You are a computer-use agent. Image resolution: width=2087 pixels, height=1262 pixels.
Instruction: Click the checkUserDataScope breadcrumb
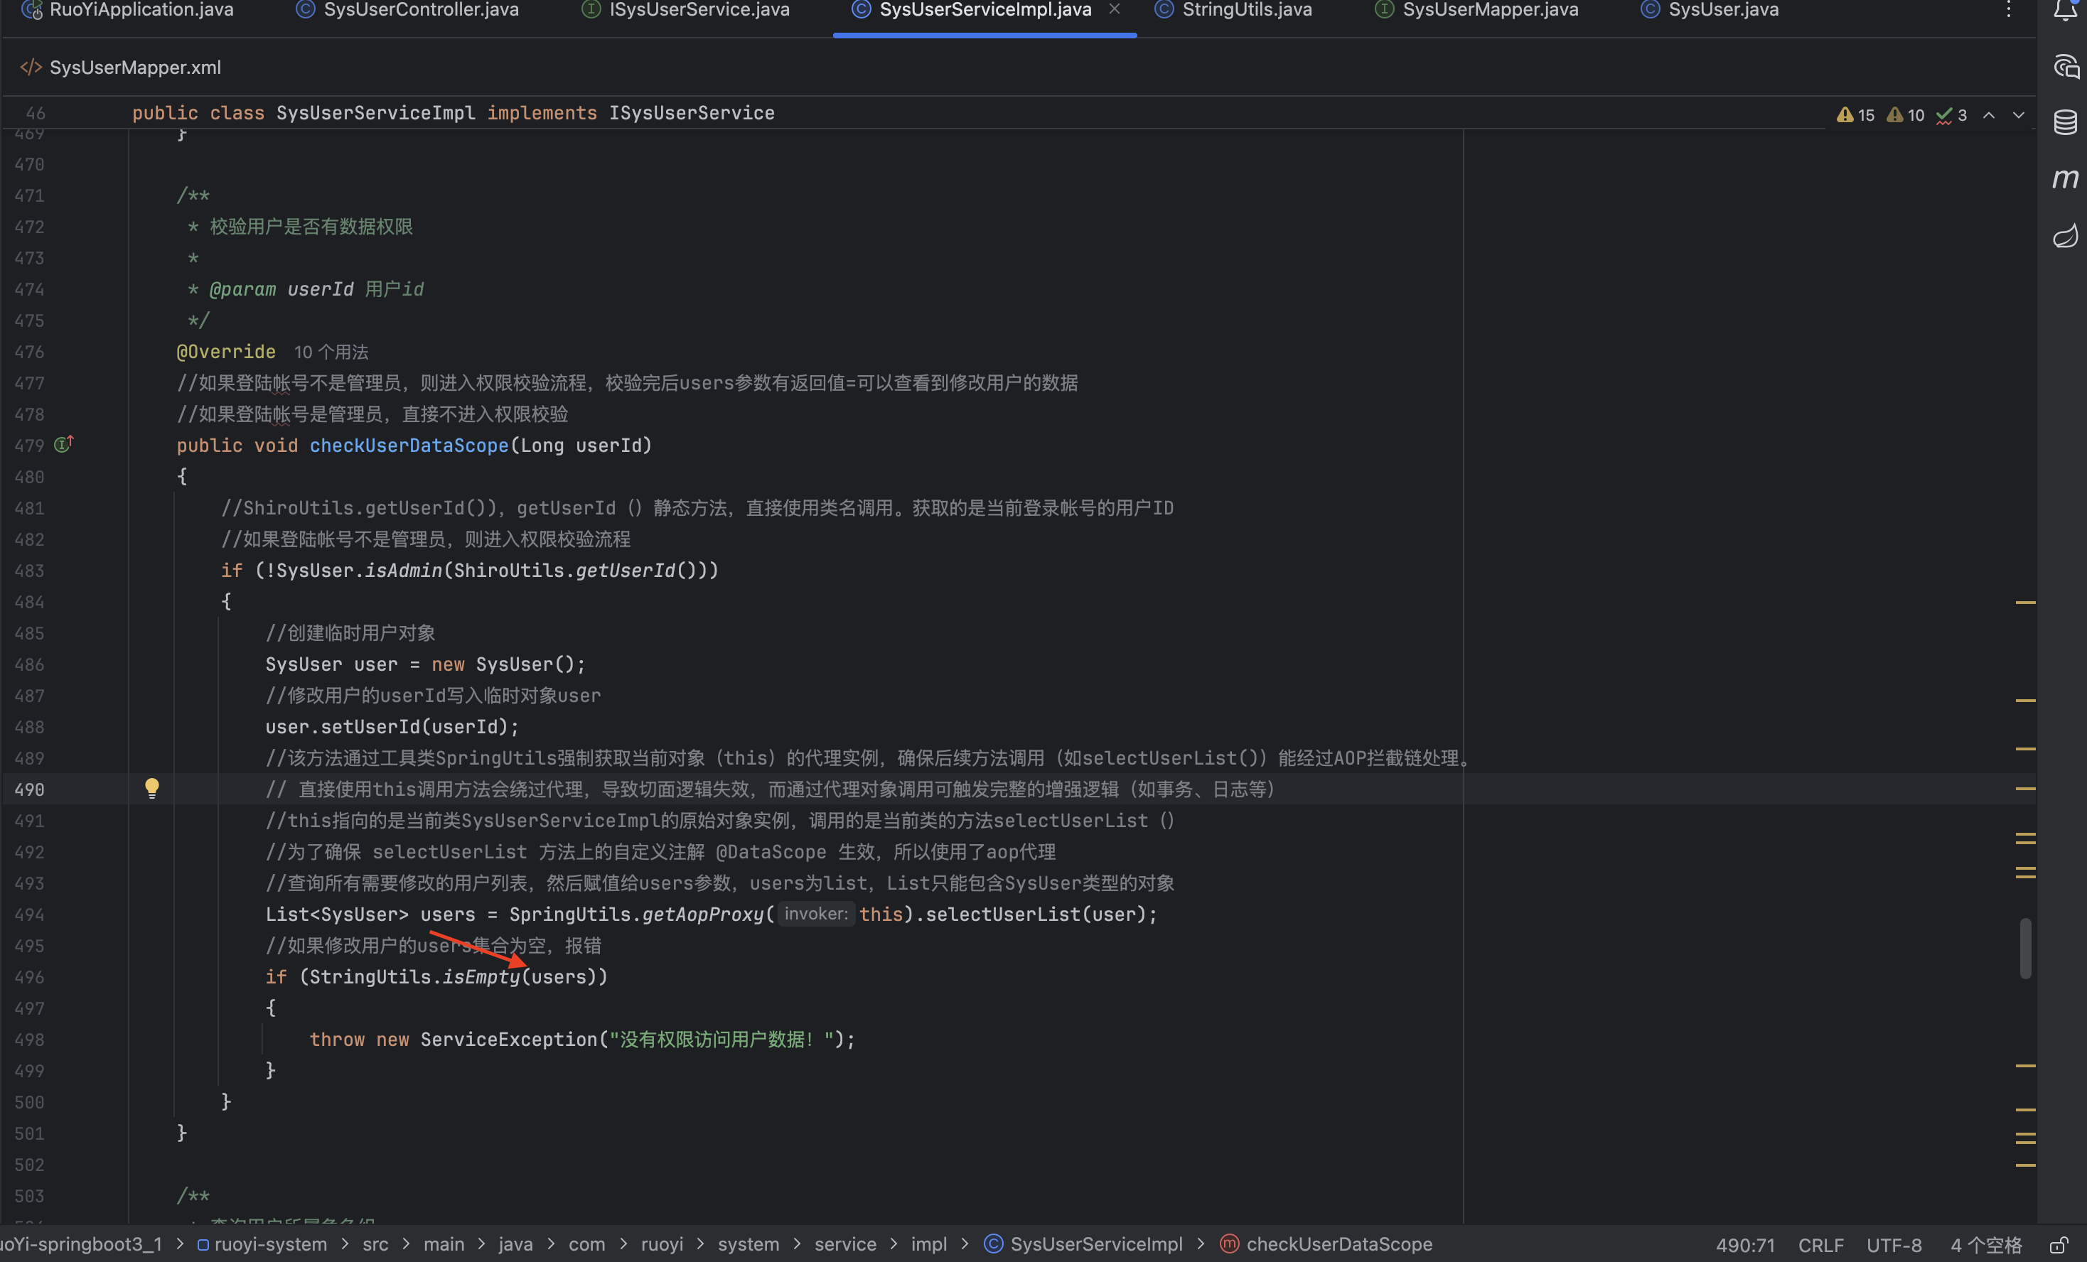tap(1338, 1244)
